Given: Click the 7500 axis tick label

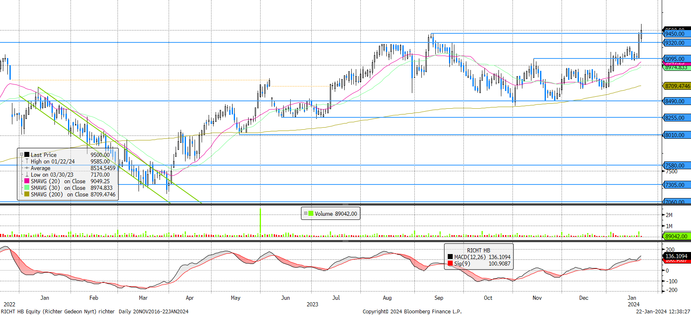Looking at the screenshot, I should pos(672,171).
